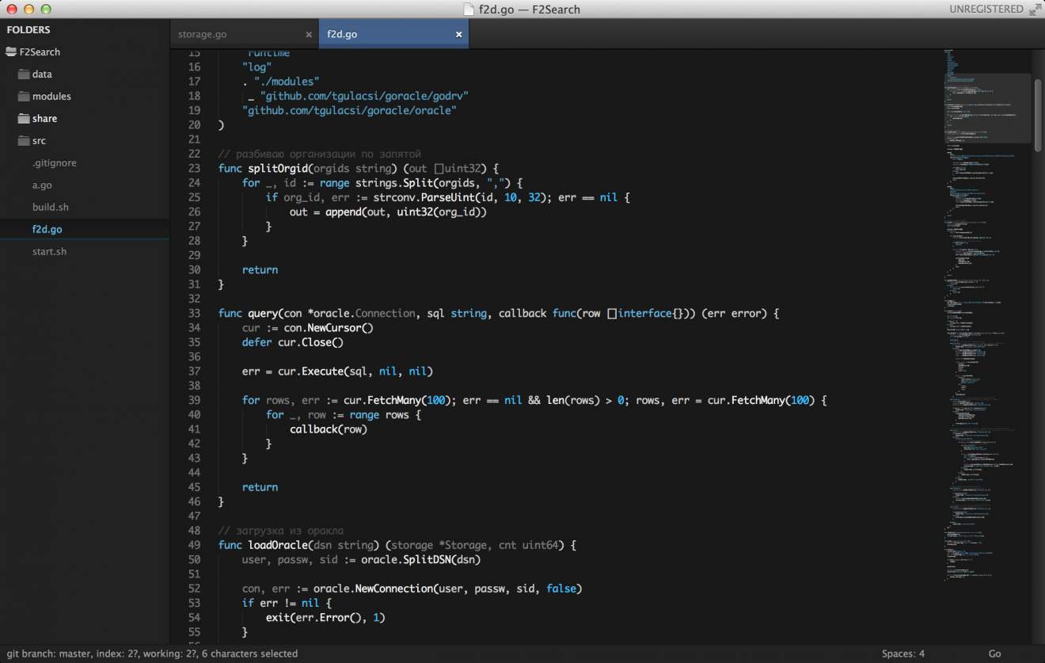
Task: Click the FOLDERS sidebar header
Action: [x=28, y=29]
